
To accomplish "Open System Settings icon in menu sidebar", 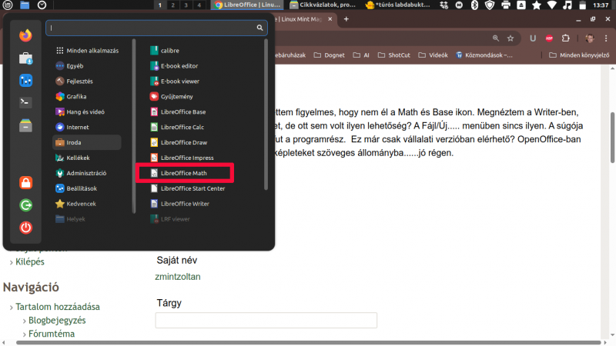I will (25, 81).
